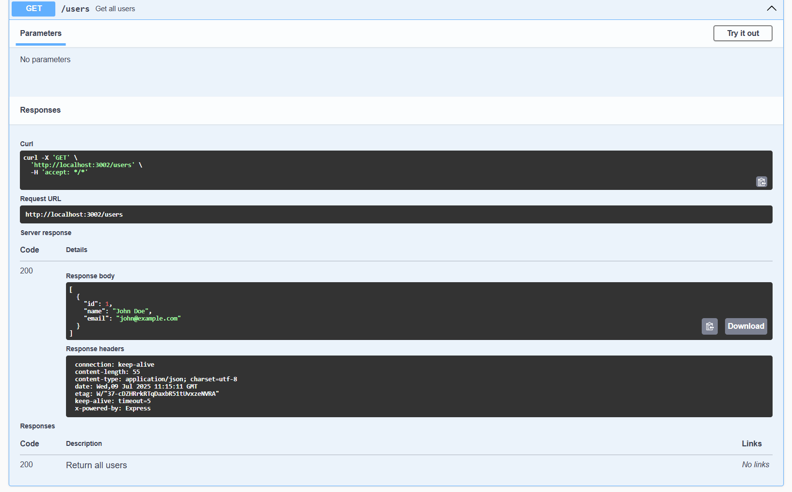Click the No links label in Links column
The height and width of the screenshot is (492, 792).
click(755, 464)
